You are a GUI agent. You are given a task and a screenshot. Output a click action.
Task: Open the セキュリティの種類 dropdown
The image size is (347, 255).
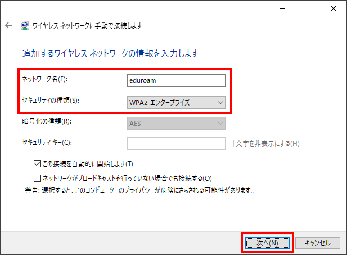(x=176, y=103)
